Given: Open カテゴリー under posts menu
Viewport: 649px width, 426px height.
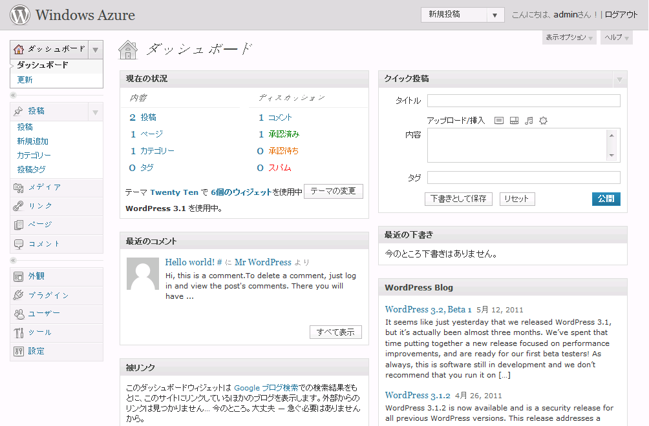Looking at the screenshot, I should point(34,156).
